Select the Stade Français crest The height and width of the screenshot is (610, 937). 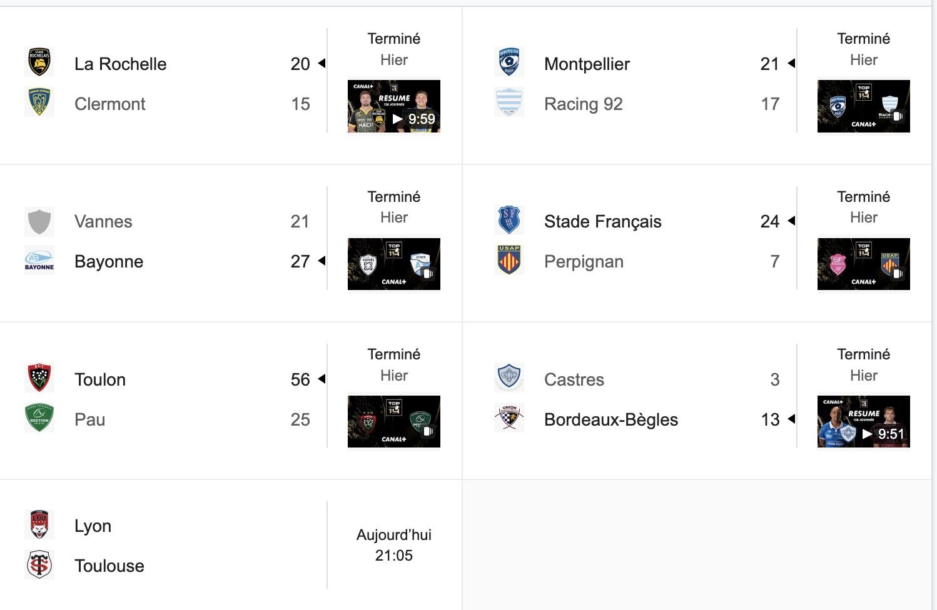(509, 221)
